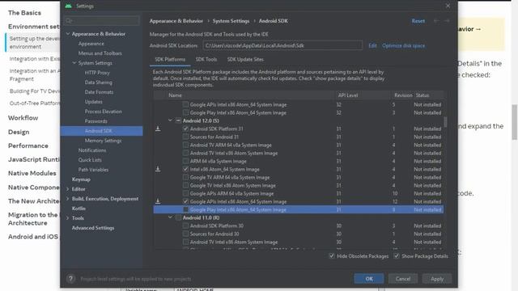Click the Android SDK Location path field
Viewport: 518px width, 291px height.
pos(282,45)
